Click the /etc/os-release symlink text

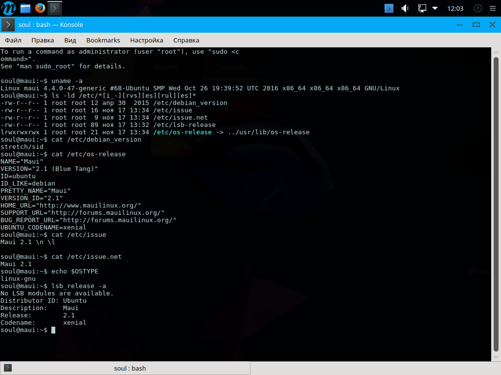(182, 132)
